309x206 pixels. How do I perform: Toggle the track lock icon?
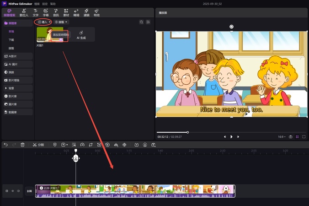click(6, 191)
